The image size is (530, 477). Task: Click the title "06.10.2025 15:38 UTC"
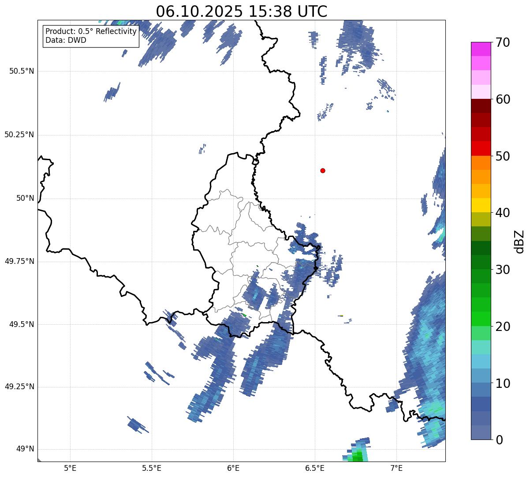coord(242,11)
